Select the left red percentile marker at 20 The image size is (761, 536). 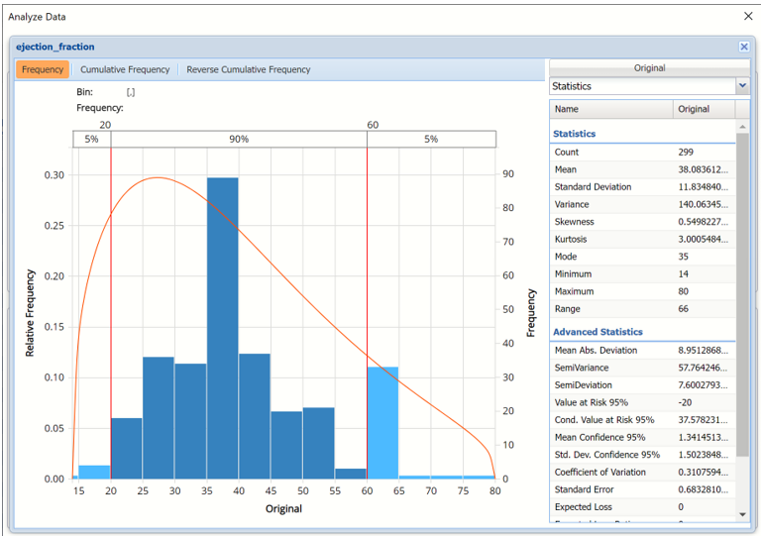tap(111, 297)
